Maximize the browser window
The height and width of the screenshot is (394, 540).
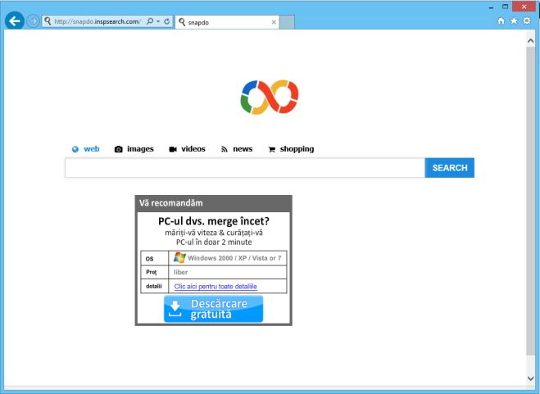pos(505,7)
